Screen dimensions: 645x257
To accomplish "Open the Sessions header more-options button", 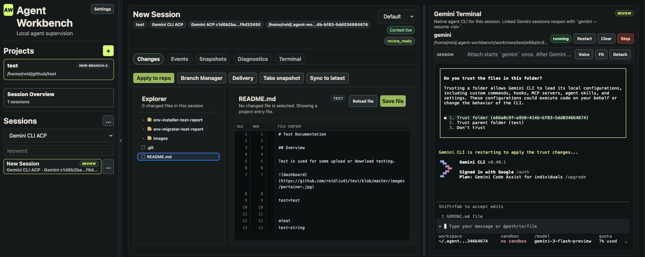I will click(x=108, y=121).
